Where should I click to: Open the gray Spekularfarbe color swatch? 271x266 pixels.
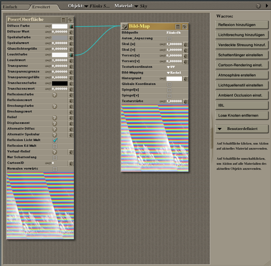[60, 38]
